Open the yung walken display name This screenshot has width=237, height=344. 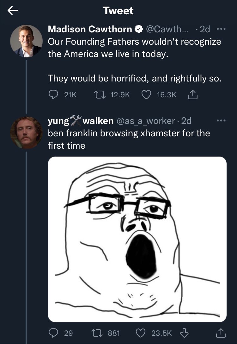pyautogui.click(x=81, y=121)
